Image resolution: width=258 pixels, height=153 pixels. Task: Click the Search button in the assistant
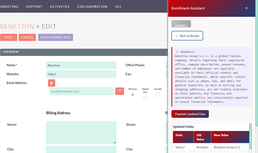(181, 25)
